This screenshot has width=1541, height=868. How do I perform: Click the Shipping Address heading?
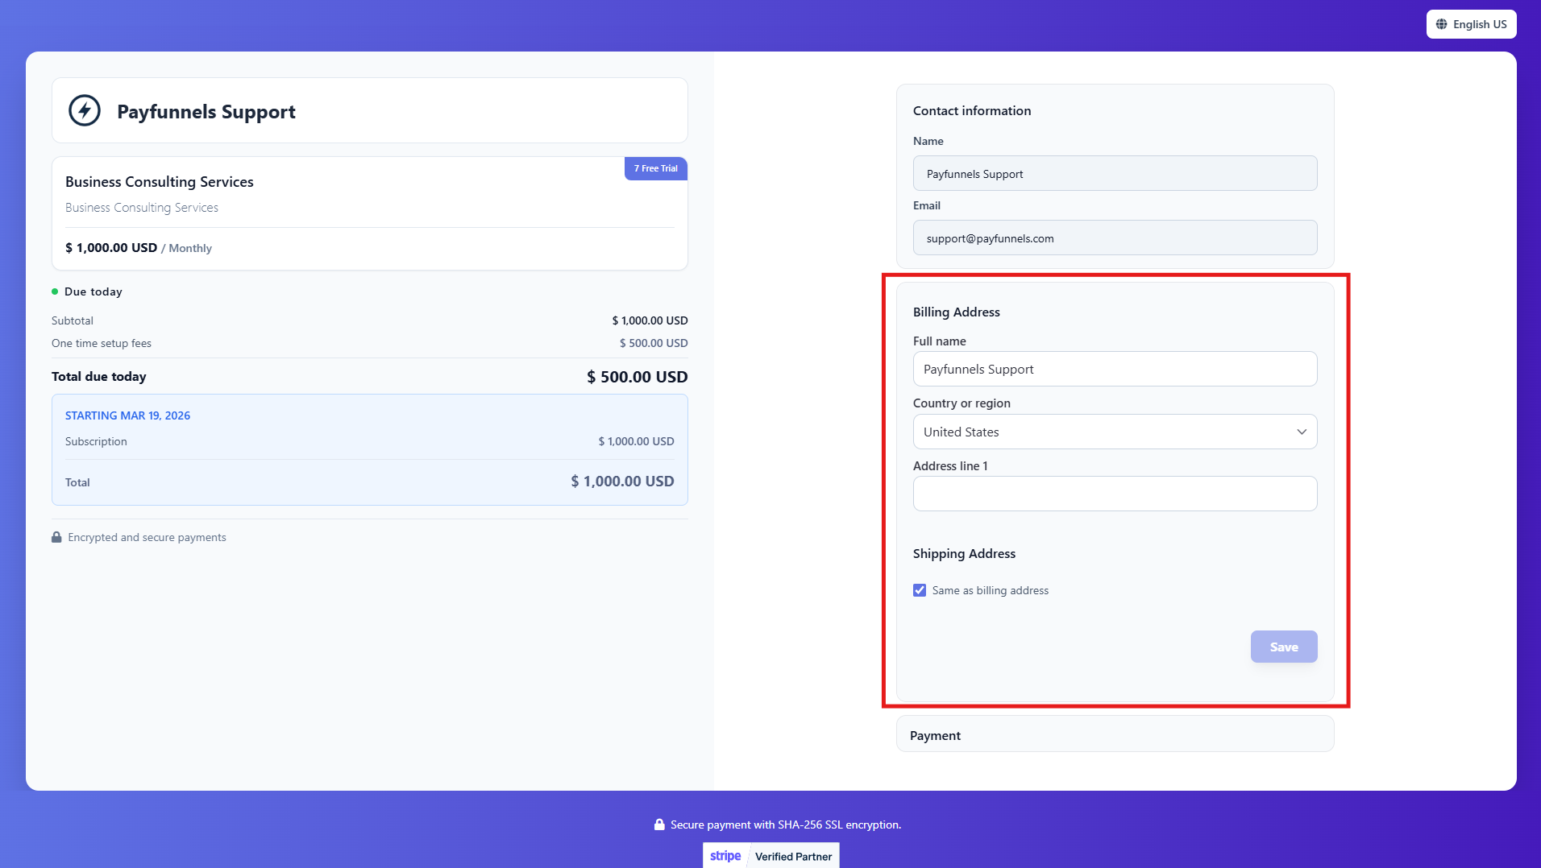tap(964, 554)
